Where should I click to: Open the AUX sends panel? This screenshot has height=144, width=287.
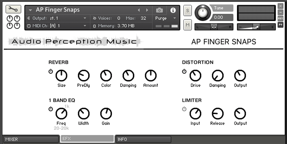pos(280,18)
